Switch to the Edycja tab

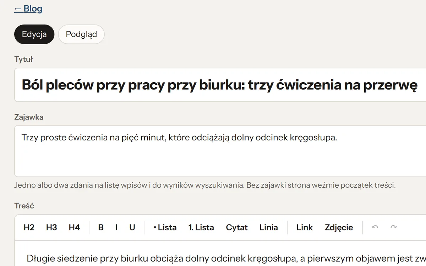[34, 34]
